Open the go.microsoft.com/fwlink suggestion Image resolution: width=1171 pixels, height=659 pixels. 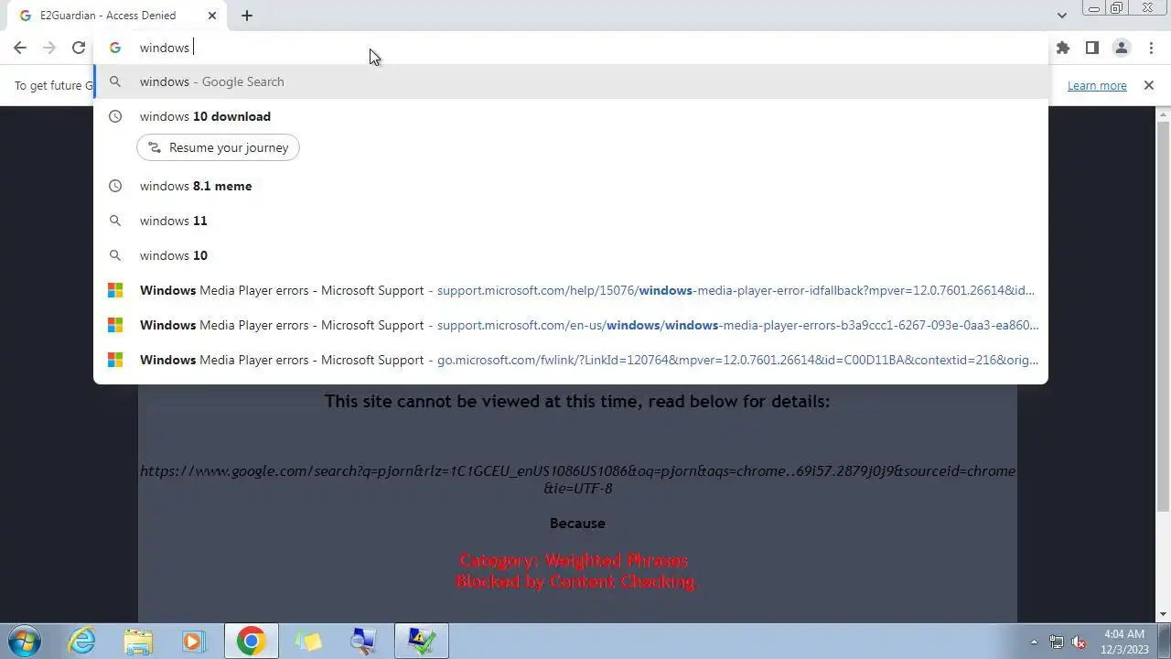(x=571, y=360)
